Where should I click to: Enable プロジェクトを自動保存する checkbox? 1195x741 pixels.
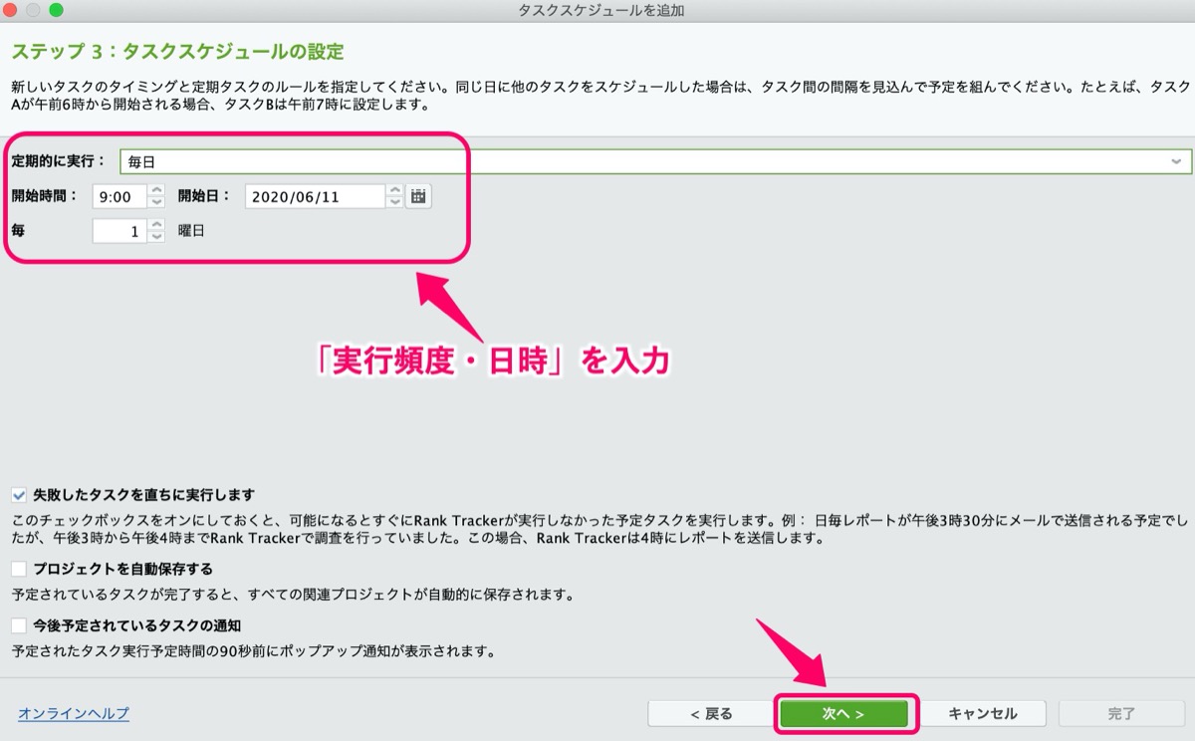pos(19,569)
